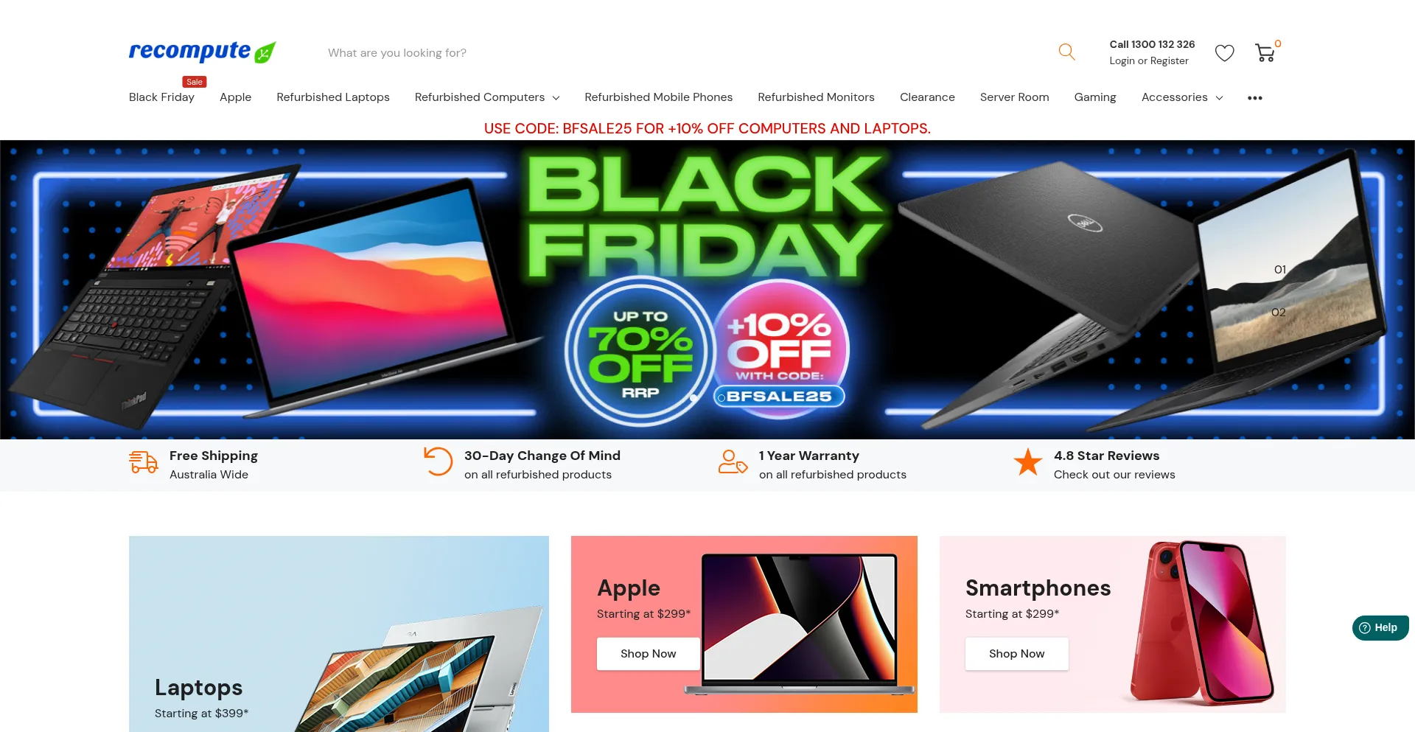This screenshot has width=1415, height=732.
Task: Click Shop Now under Apple
Action: [648, 654]
